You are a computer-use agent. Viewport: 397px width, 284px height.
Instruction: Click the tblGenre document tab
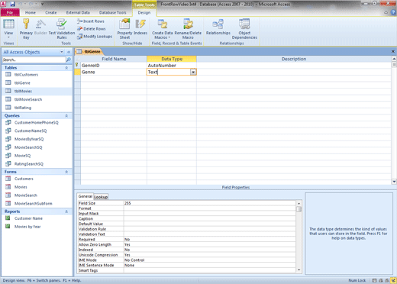click(89, 52)
